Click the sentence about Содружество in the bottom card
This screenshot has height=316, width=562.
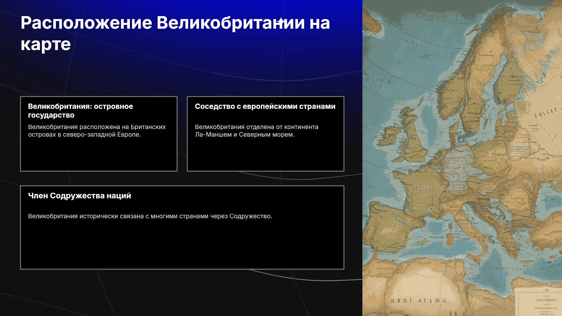pos(150,216)
